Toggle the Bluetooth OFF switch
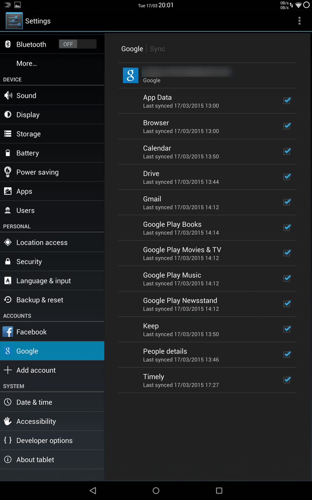Screen dimensions: 312x500 click(78, 44)
